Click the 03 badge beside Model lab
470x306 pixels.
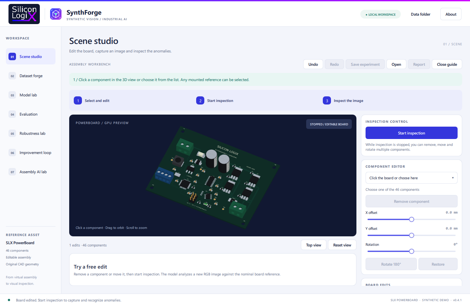pos(12,95)
